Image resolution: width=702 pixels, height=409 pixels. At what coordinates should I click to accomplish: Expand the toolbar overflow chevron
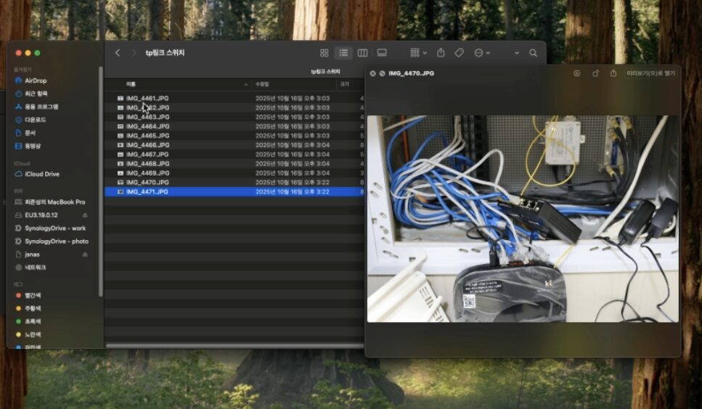tap(516, 53)
